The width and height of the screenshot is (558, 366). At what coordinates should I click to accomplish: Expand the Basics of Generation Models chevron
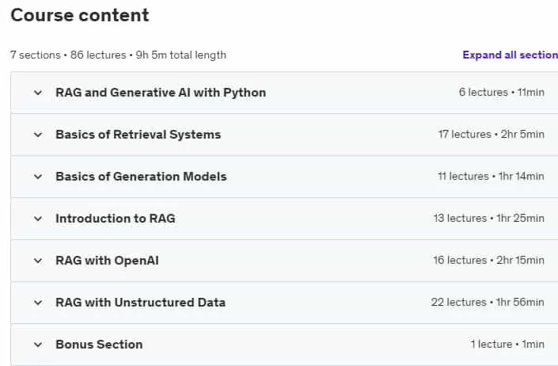38,177
